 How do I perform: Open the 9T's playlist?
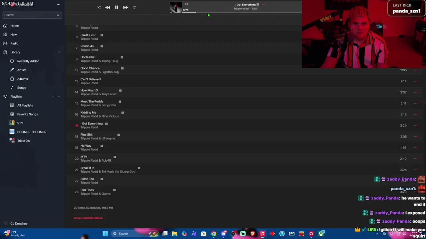(x=20, y=123)
